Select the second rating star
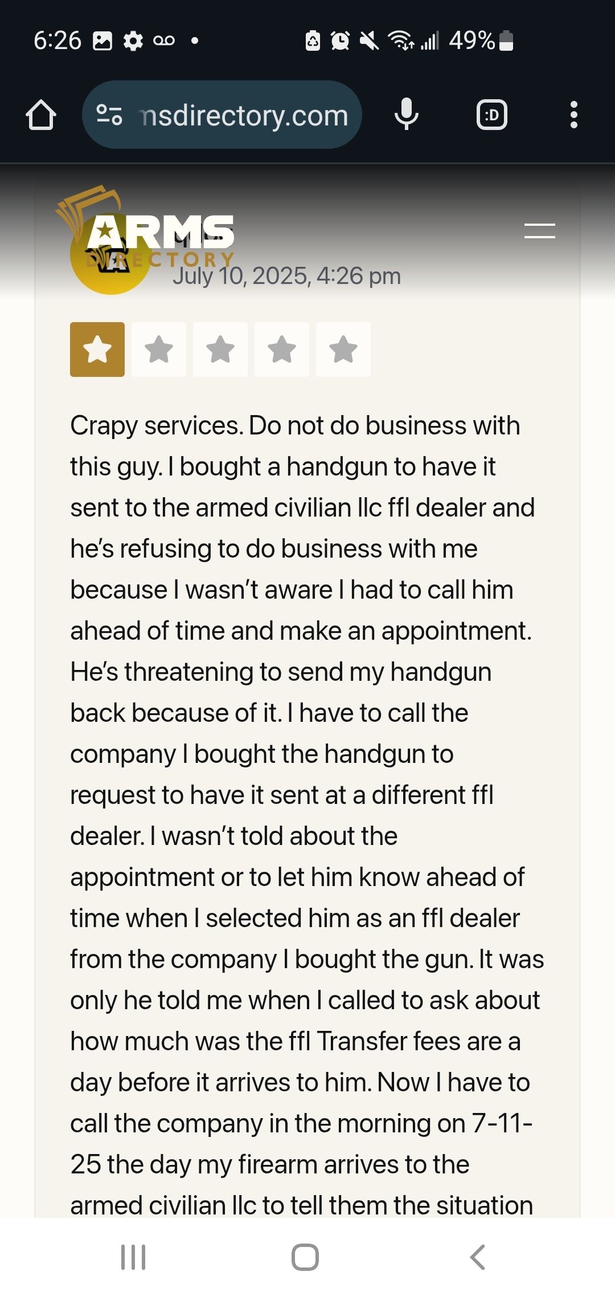 coord(159,350)
